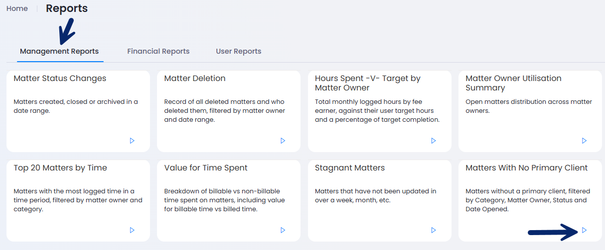The width and height of the screenshot is (605, 250).
Task: Select the Stagnant Matters card heading
Action: [x=350, y=167]
